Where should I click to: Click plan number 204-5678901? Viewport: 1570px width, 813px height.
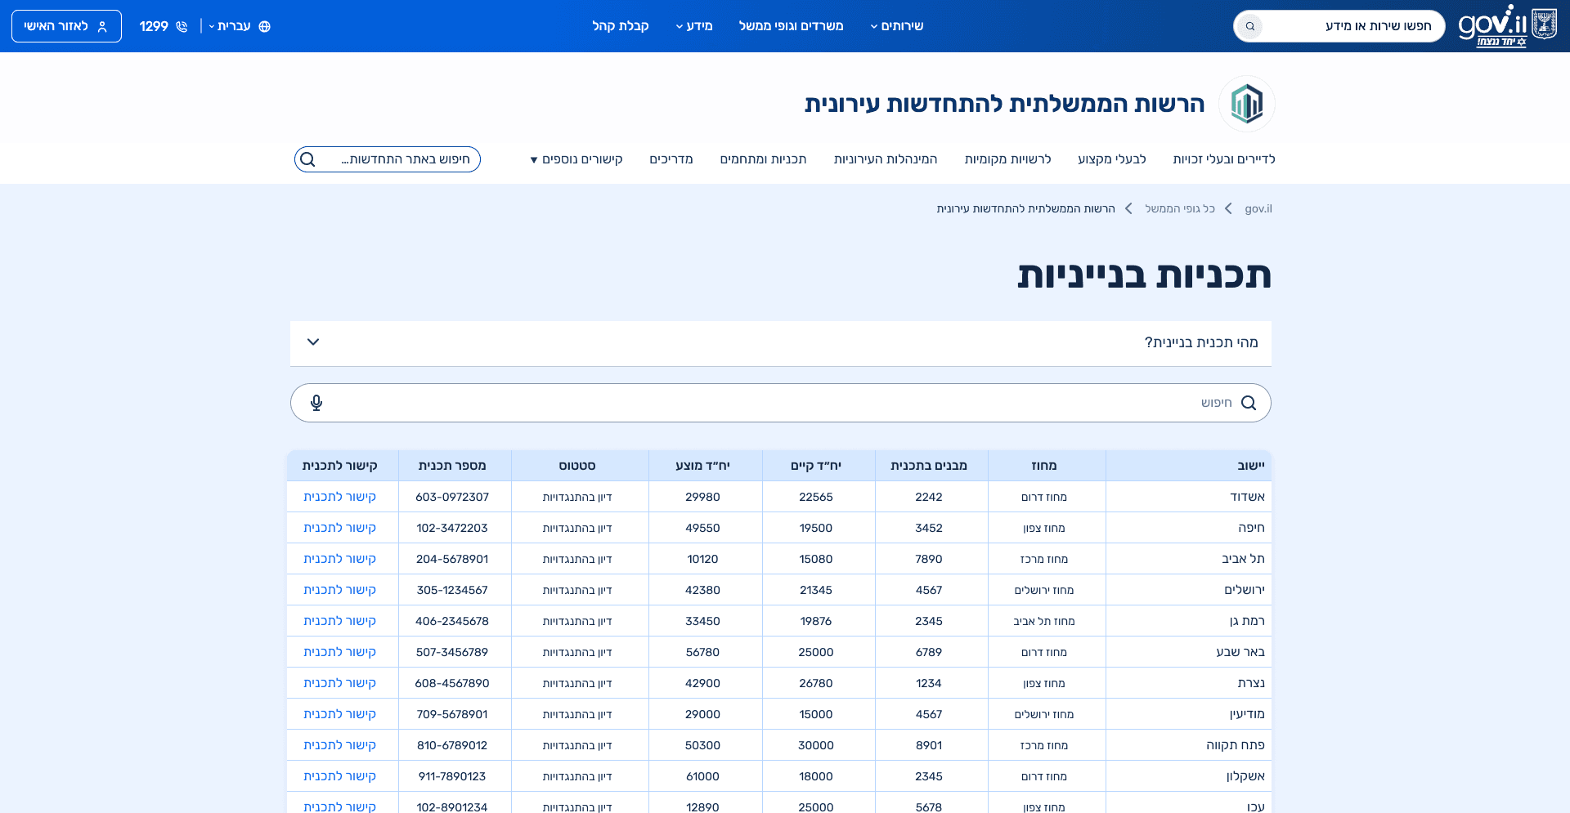(x=452, y=559)
